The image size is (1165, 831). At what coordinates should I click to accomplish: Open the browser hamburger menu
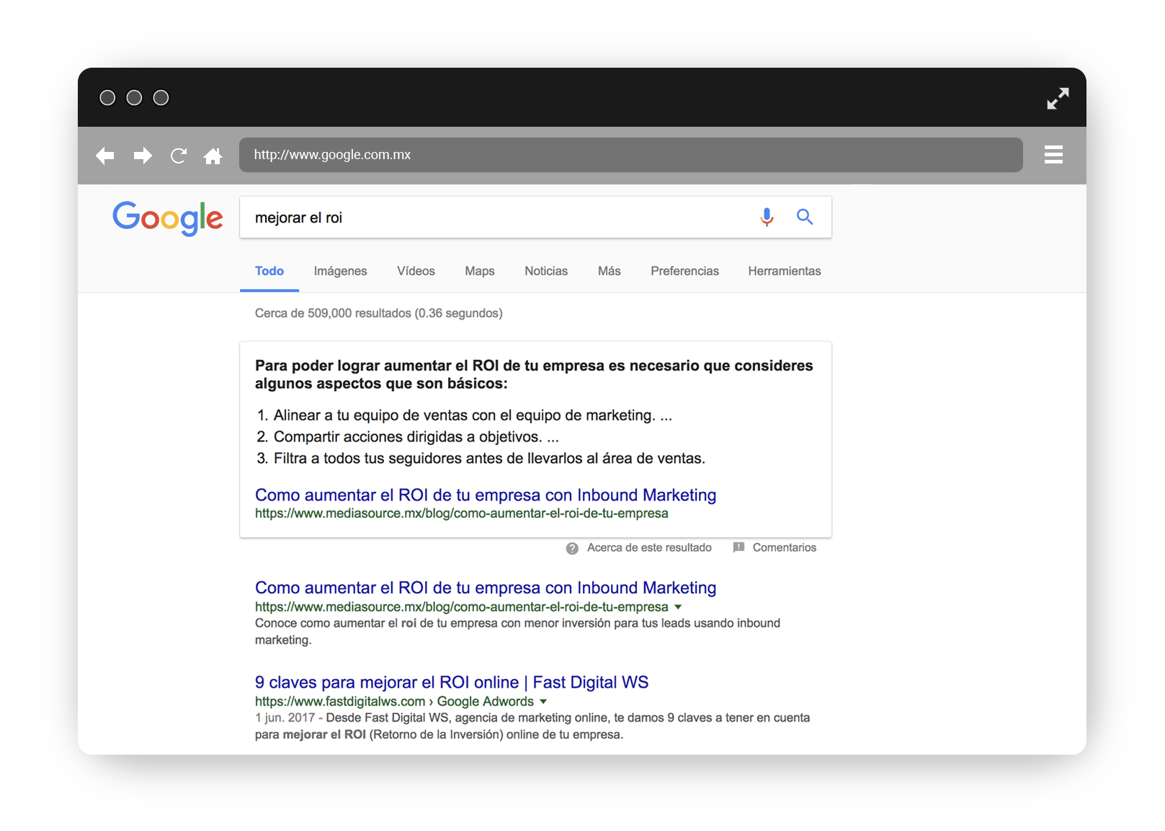1053,155
